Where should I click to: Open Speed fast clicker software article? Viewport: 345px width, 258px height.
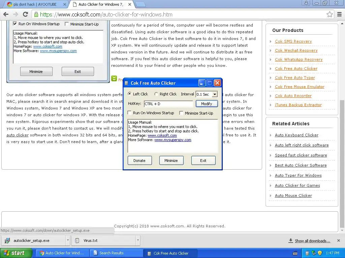301,155
